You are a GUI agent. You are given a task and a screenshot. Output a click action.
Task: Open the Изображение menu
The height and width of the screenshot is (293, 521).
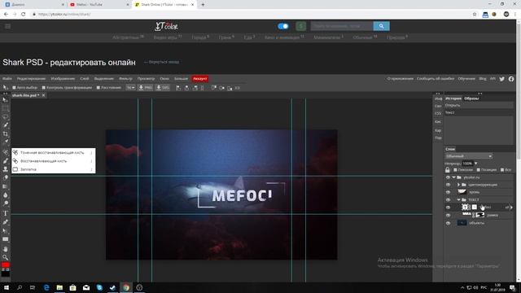pyautogui.click(x=63, y=79)
